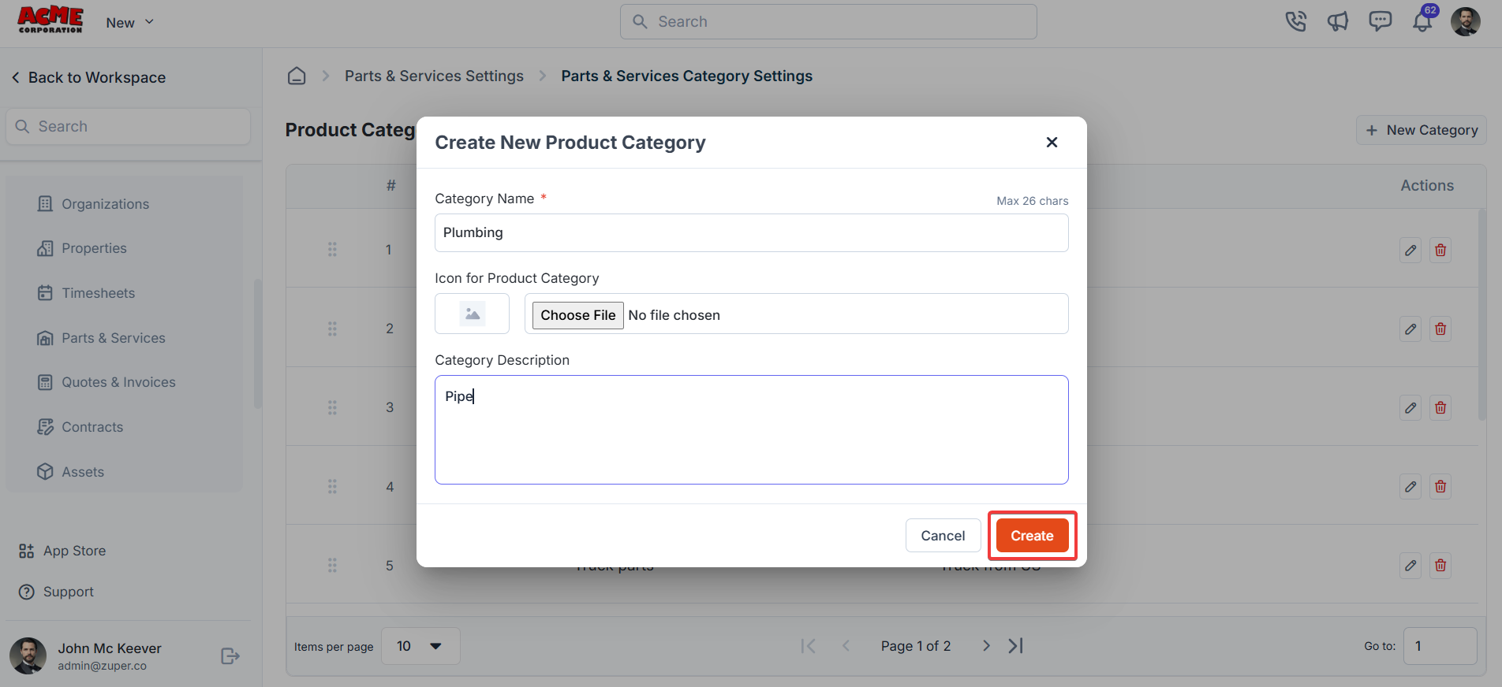Open the user profile avatar menu
1502x687 pixels.
[x=1466, y=21]
